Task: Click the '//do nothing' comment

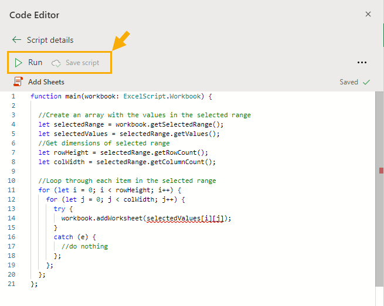Action: [84, 246]
